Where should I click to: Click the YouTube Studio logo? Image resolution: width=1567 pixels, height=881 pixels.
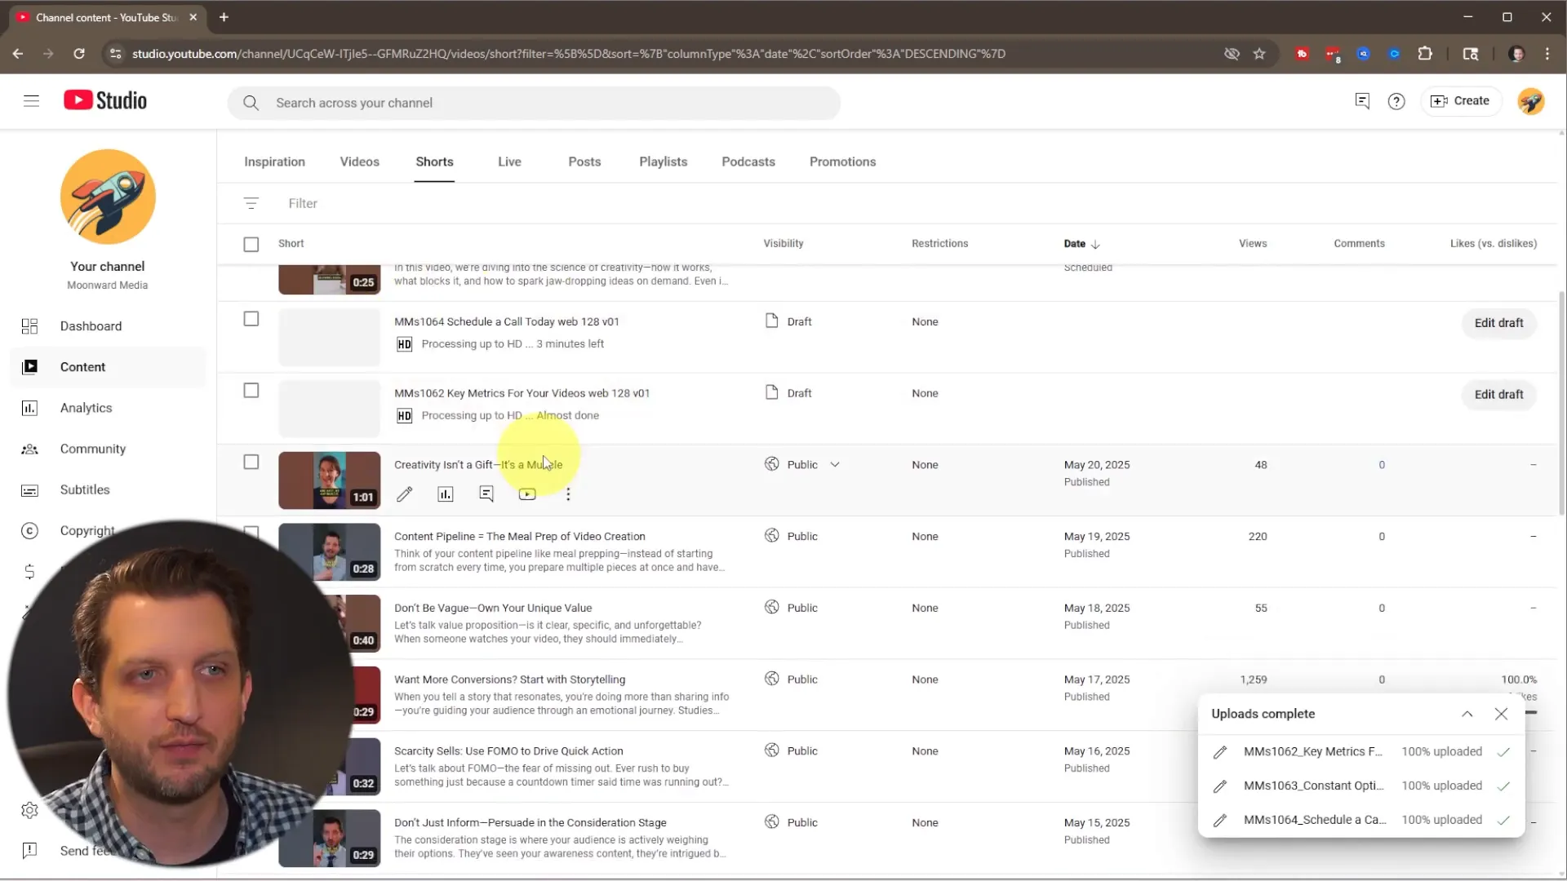[105, 101]
